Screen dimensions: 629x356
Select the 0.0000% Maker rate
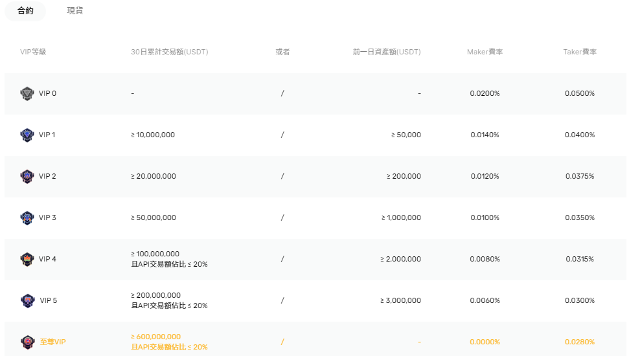click(x=485, y=342)
